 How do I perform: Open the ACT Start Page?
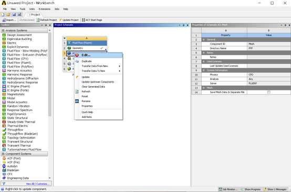(x=92, y=20)
